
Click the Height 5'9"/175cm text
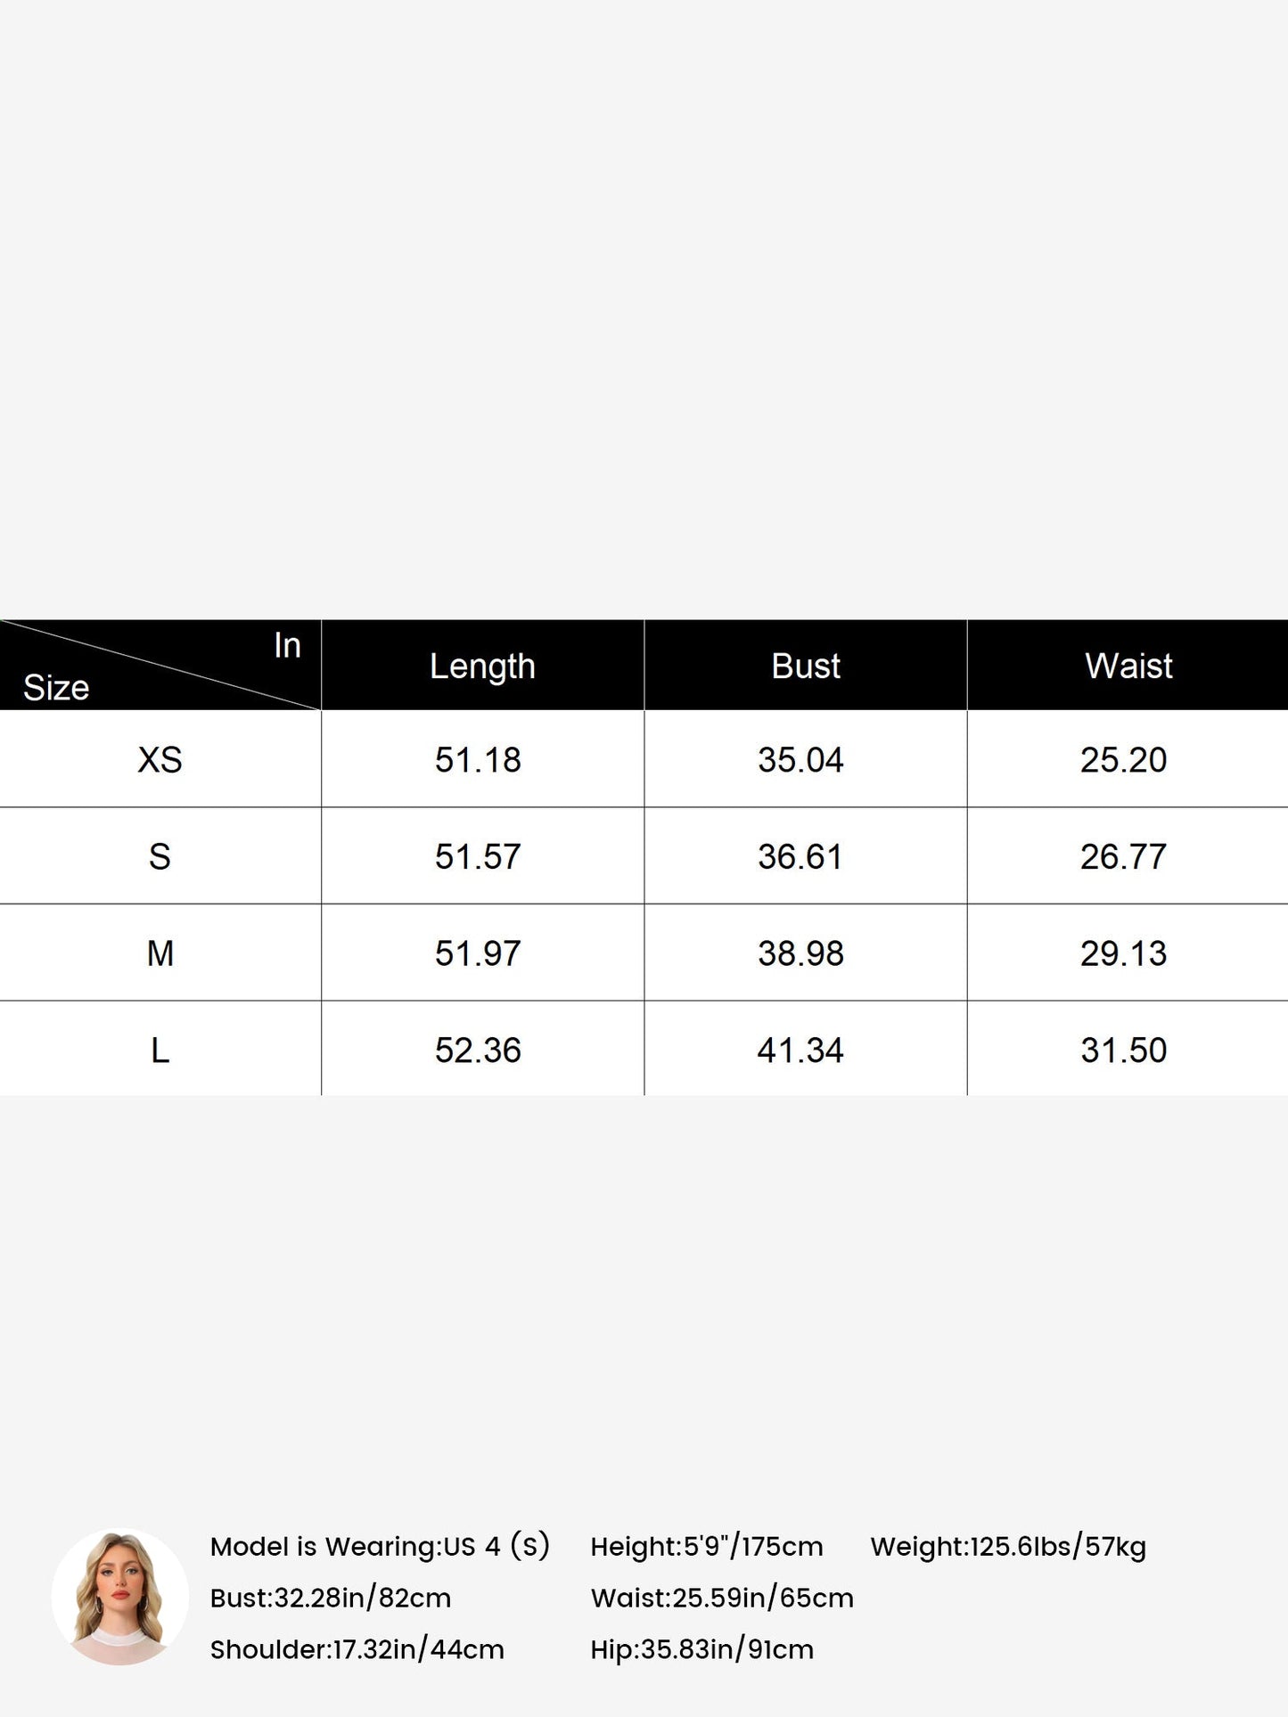tap(707, 1546)
